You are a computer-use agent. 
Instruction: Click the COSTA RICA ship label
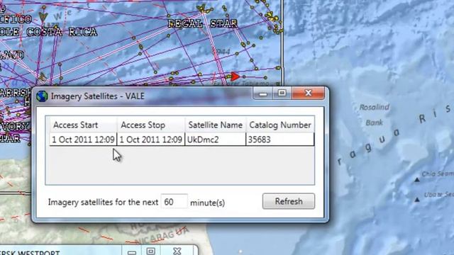[62, 32]
